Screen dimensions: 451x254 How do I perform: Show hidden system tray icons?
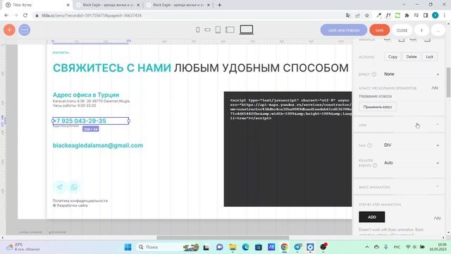(367, 247)
